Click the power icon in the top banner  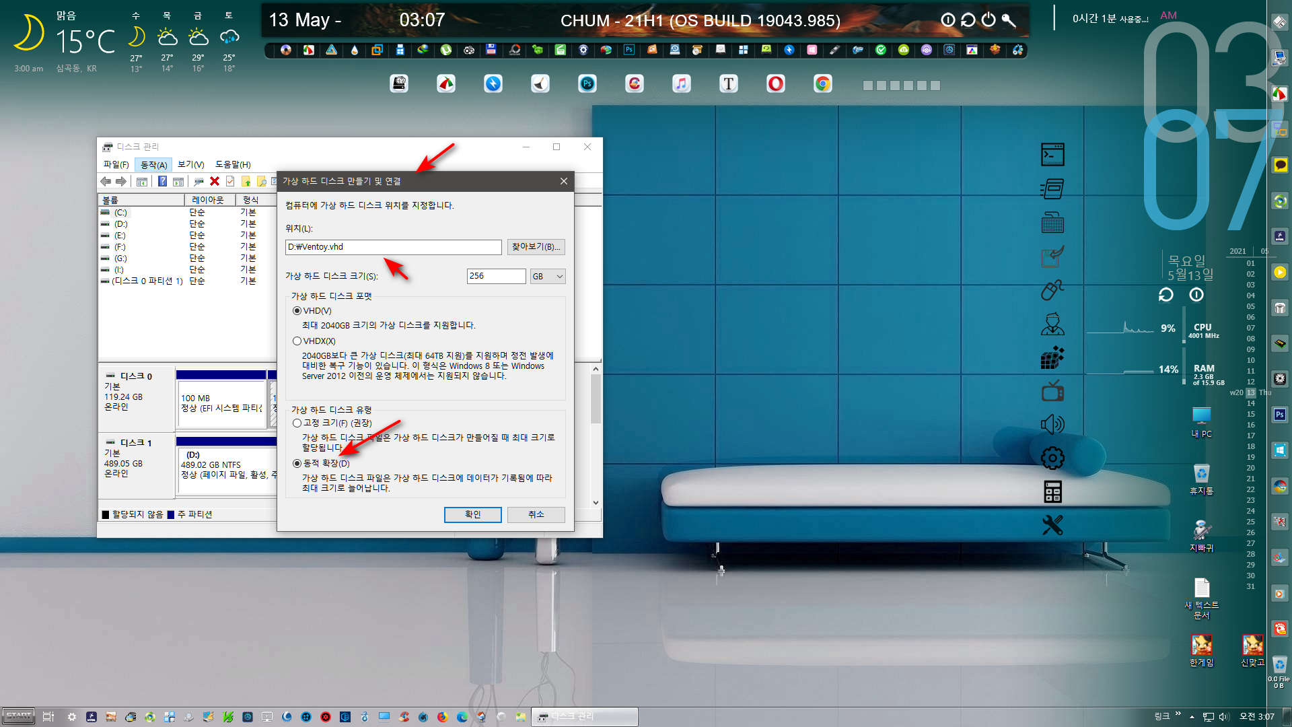point(988,20)
